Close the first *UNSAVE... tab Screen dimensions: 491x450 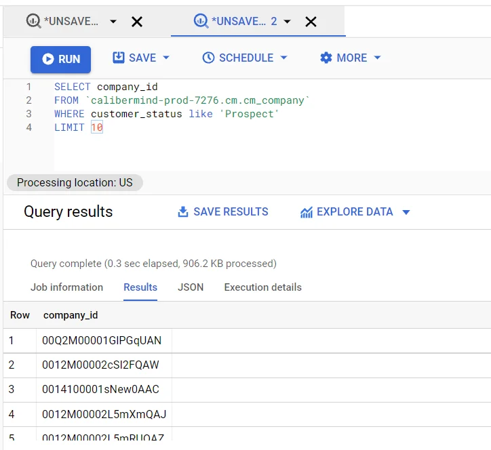137,22
